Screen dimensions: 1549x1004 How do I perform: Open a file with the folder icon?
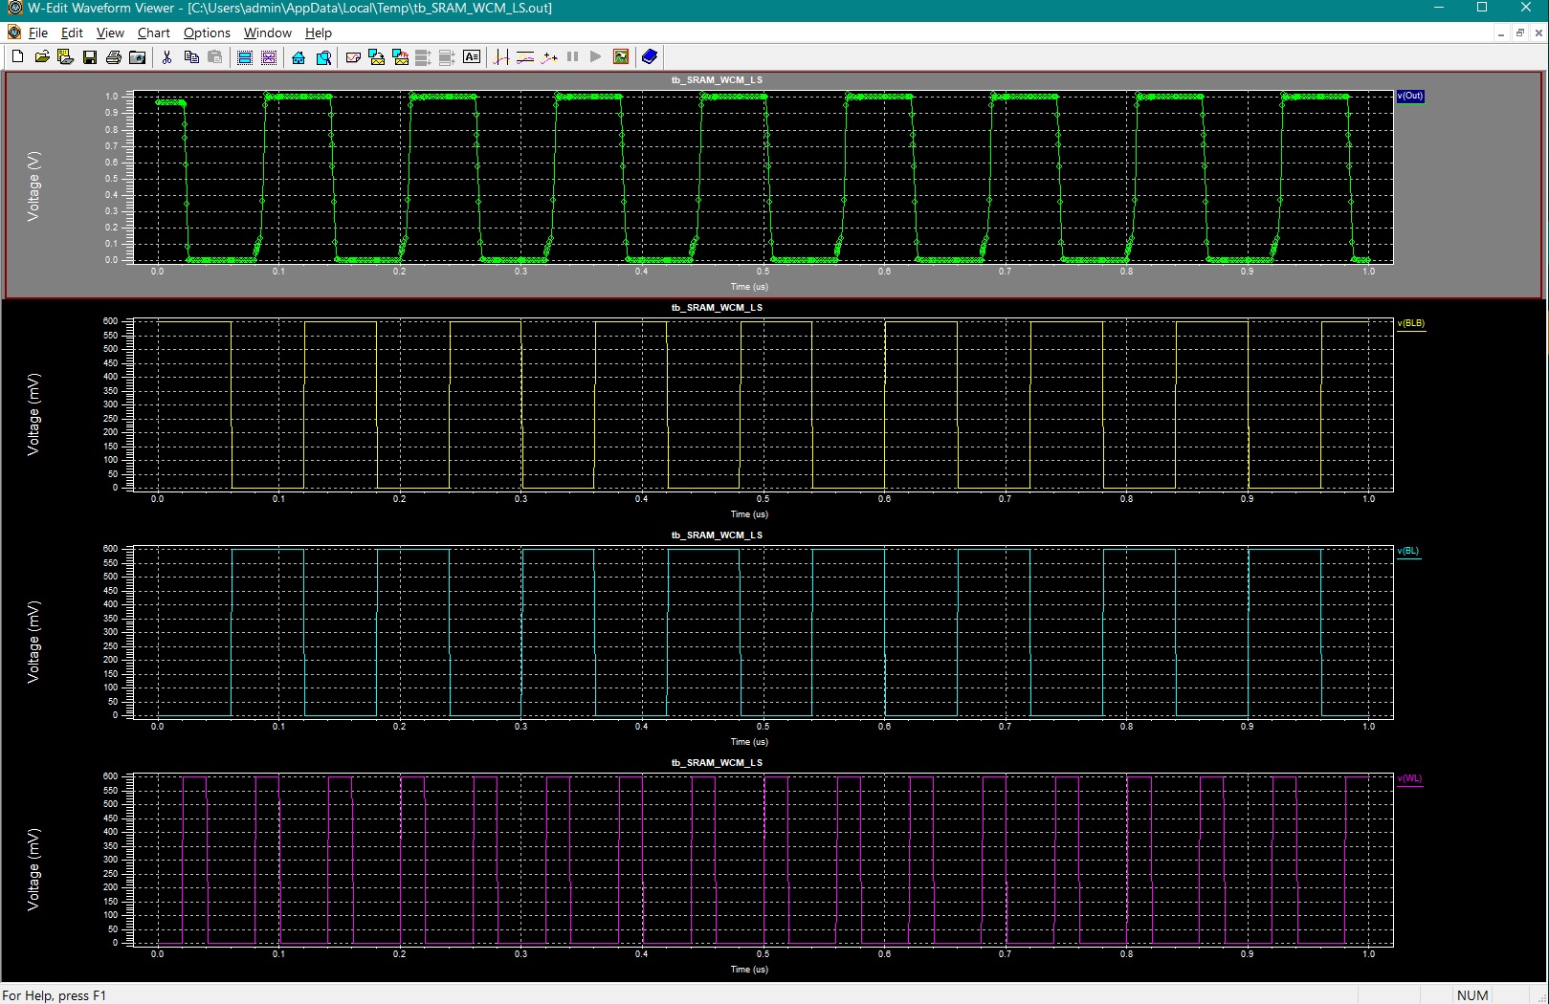coord(41,57)
